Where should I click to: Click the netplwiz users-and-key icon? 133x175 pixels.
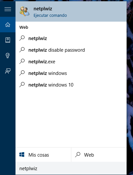[x=25, y=11]
